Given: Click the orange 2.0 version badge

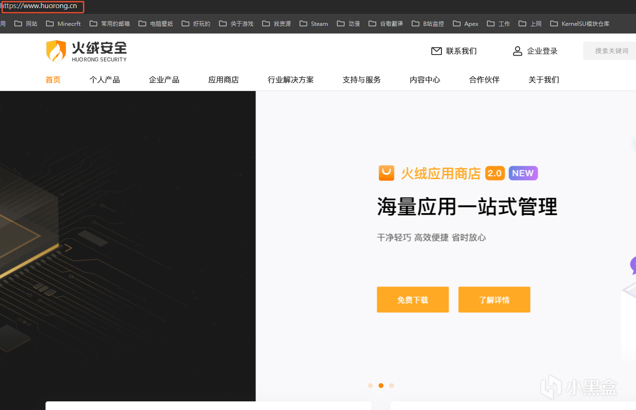Looking at the screenshot, I should tap(495, 173).
